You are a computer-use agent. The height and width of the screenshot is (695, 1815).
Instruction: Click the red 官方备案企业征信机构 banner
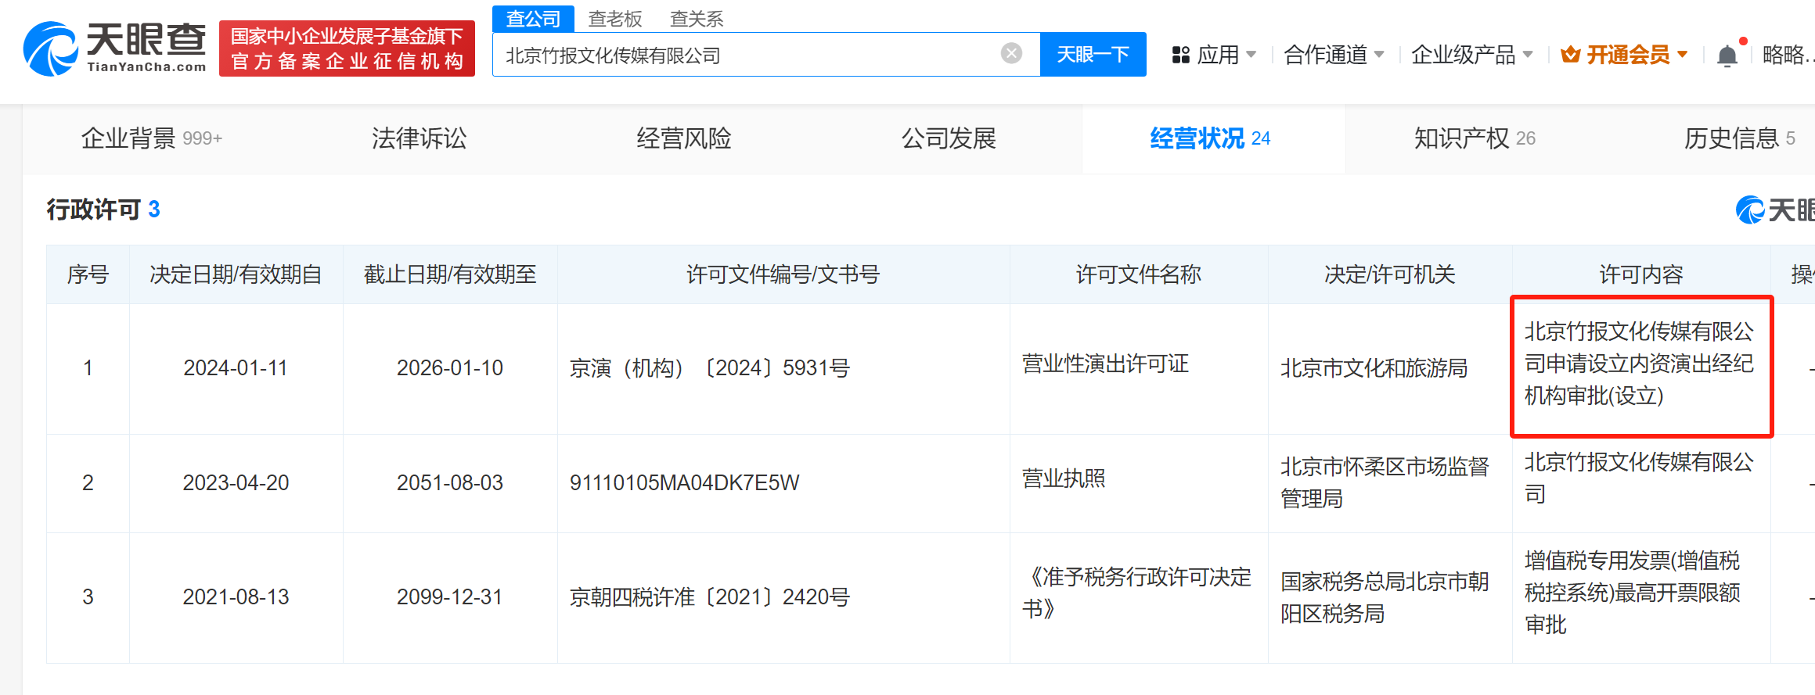click(x=347, y=48)
